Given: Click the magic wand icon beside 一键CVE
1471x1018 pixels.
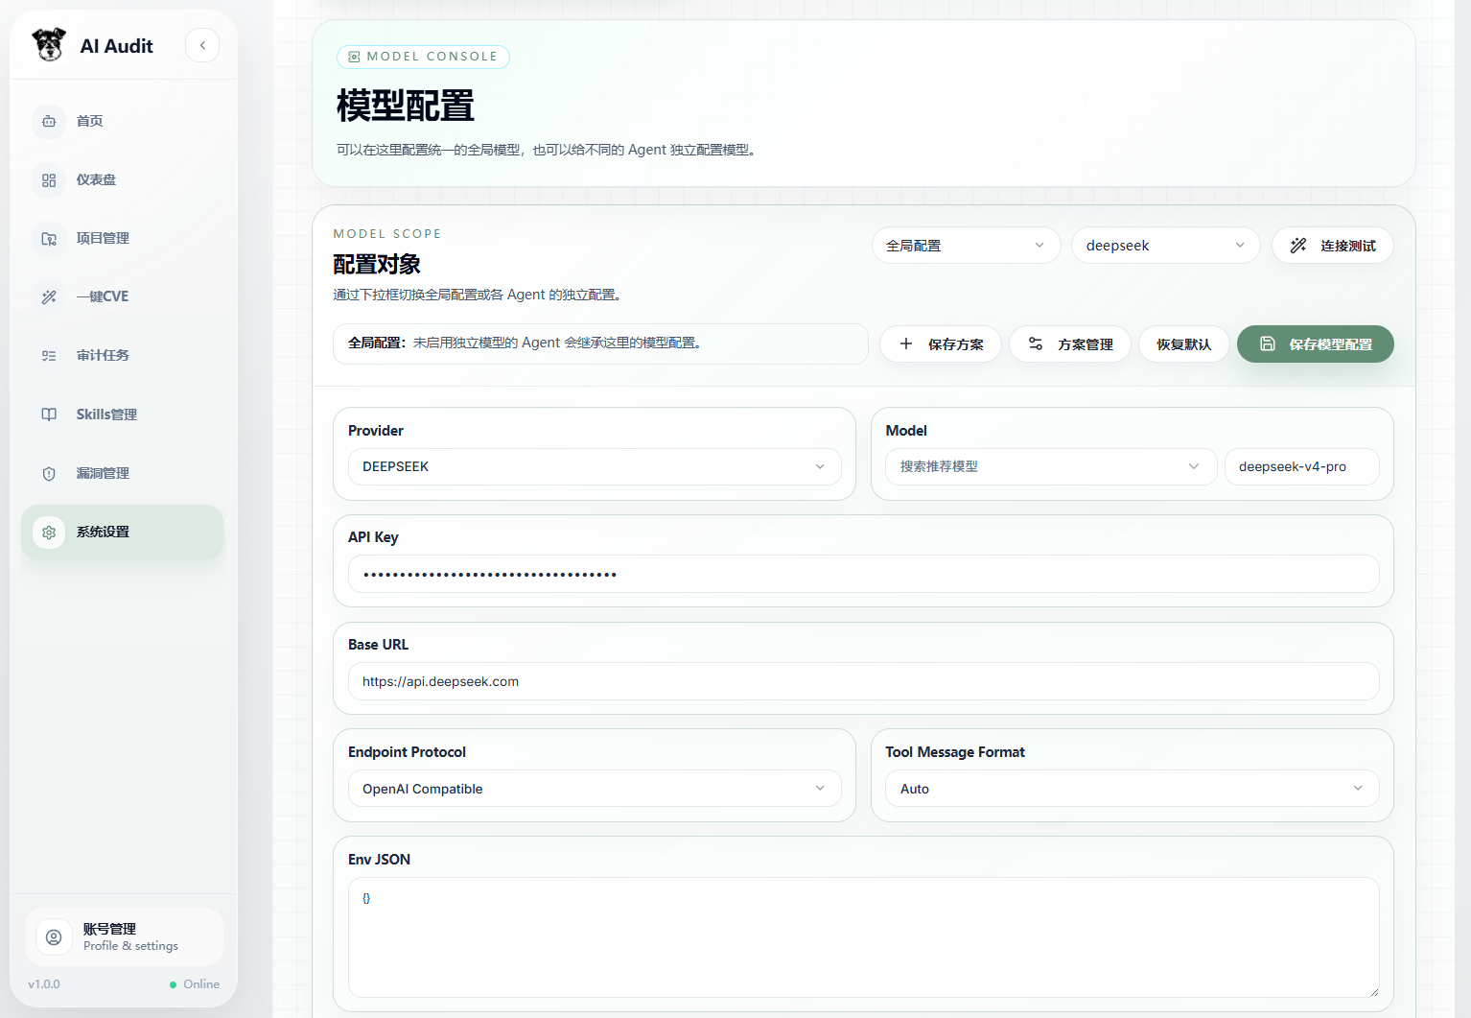Looking at the screenshot, I should coord(49,297).
